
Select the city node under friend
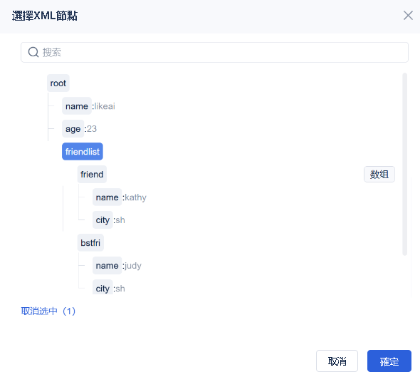tap(103, 220)
